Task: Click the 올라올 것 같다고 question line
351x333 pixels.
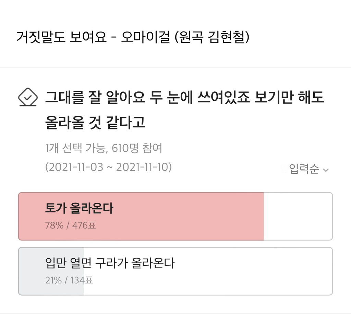Action: tap(95, 123)
